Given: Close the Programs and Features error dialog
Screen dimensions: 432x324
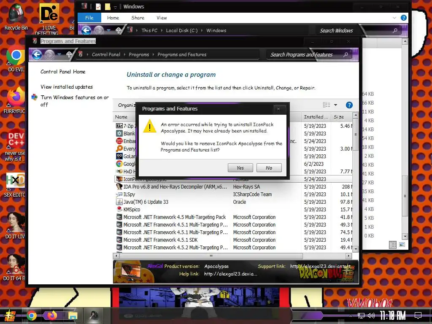Looking at the screenshot, I should [278, 109].
